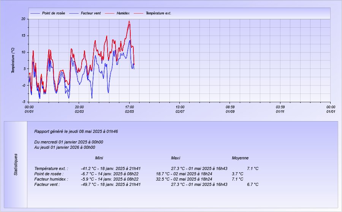Click the y-axis value -5
The image size is (342, 212).
(x=23, y=102)
